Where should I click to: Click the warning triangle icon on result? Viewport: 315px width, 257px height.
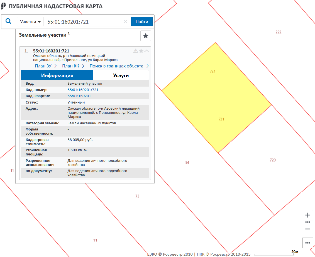[136, 51]
